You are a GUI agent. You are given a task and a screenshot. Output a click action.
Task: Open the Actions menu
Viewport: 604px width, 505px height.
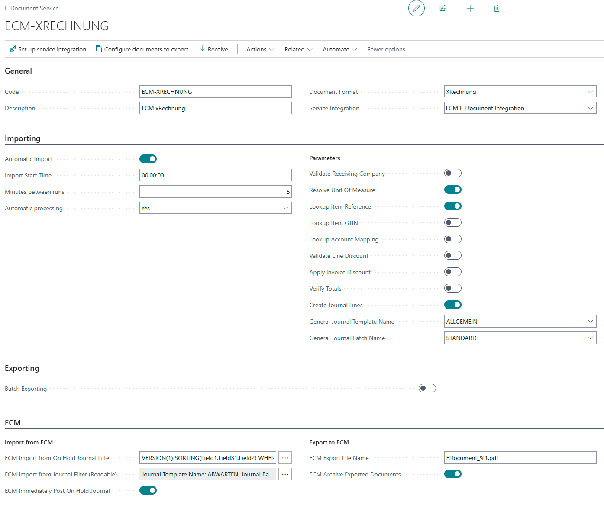pos(260,49)
